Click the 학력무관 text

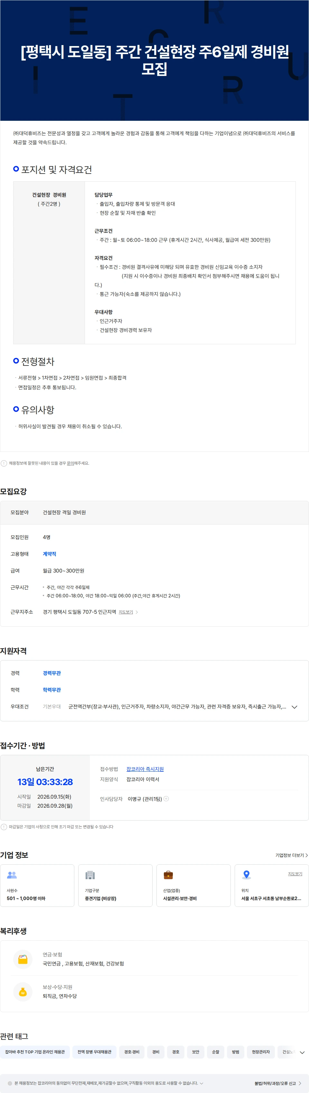point(52,690)
